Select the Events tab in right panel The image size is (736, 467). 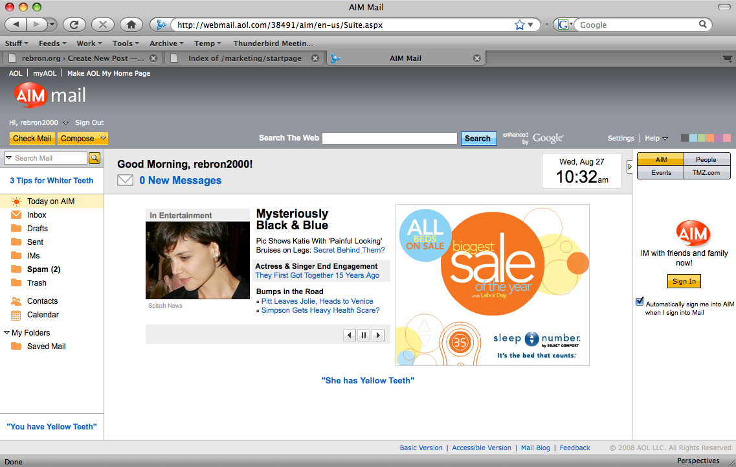pos(661,173)
